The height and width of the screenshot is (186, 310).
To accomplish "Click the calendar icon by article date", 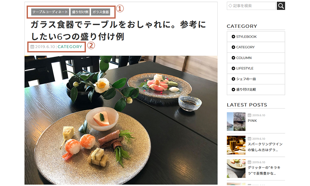I will pyautogui.click(x=32, y=46).
